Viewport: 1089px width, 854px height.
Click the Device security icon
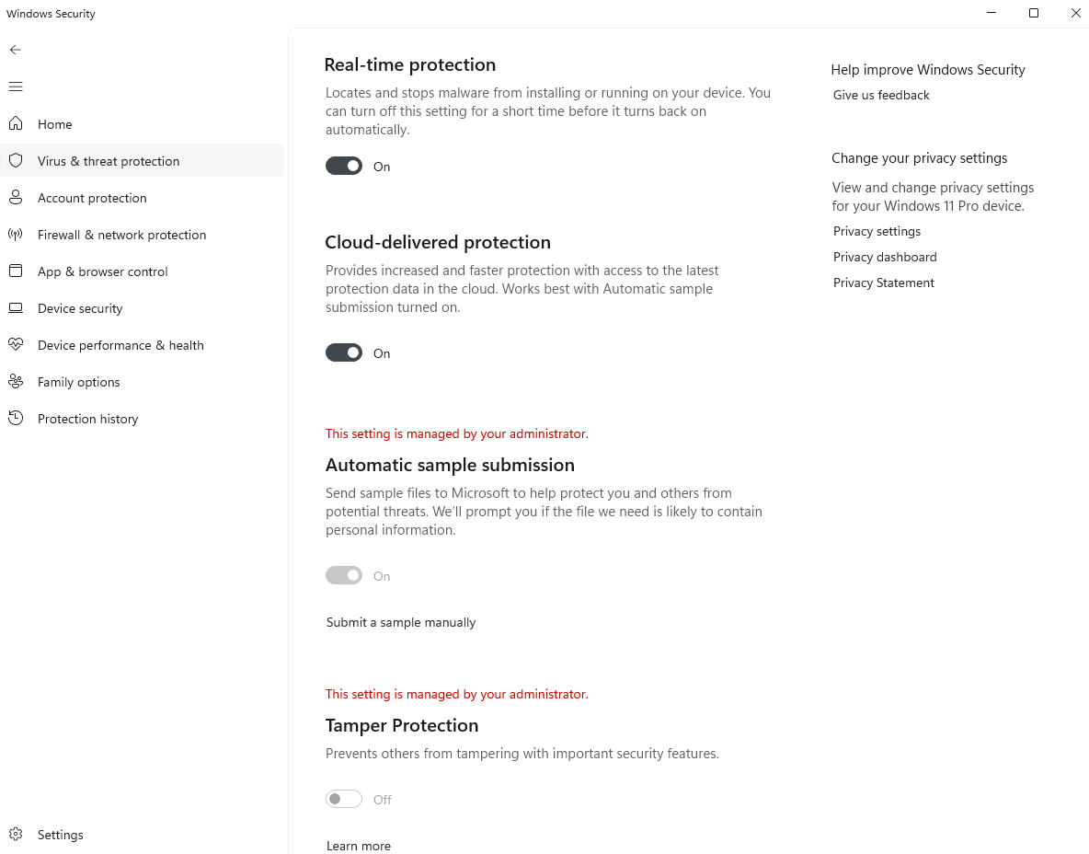[x=16, y=307]
